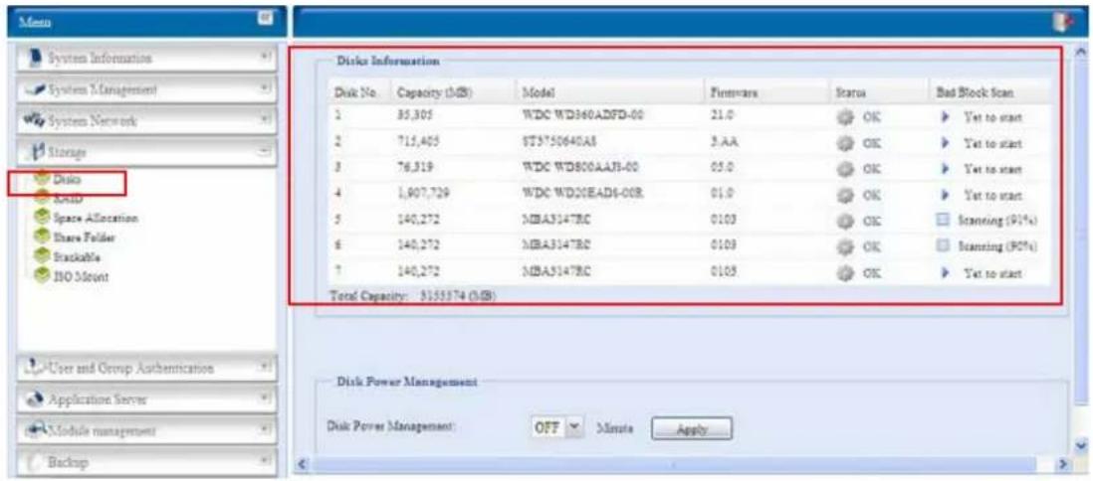Expand the System Information section
The image size is (1093, 481).
click(x=265, y=59)
